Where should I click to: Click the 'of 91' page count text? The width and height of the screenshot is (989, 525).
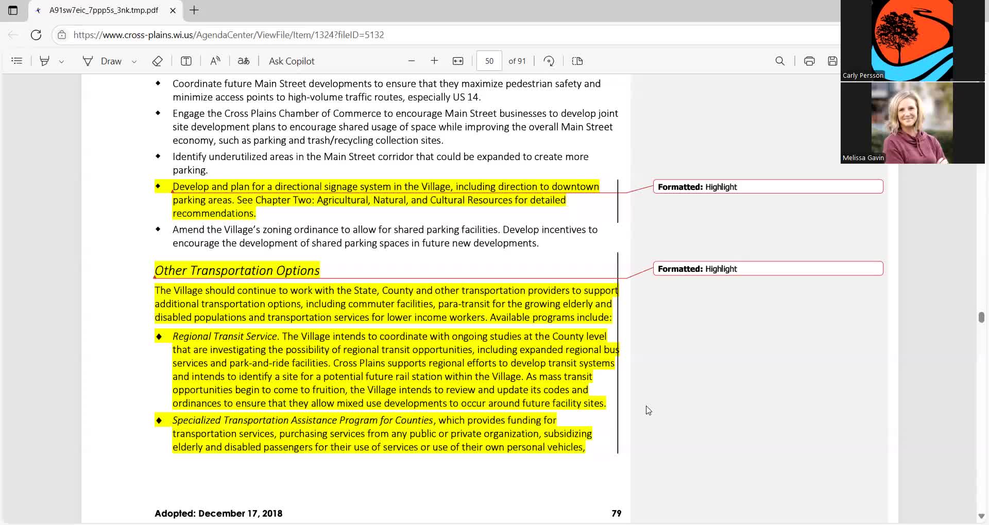pyautogui.click(x=517, y=61)
